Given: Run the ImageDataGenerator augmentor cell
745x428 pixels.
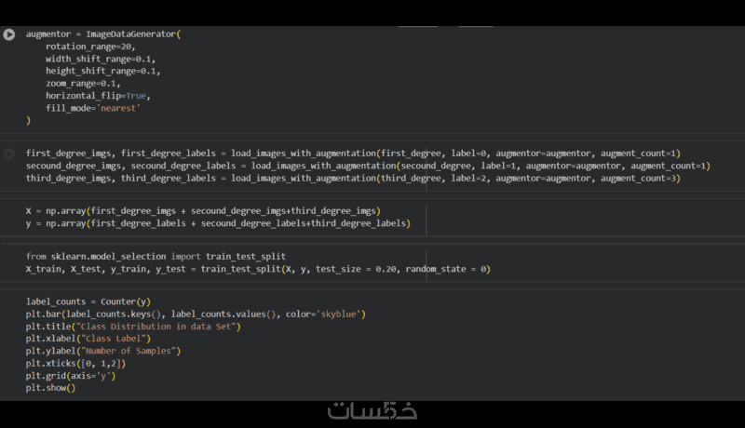Looking at the screenshot, I should pyautogui.click(x=9, y=34).
